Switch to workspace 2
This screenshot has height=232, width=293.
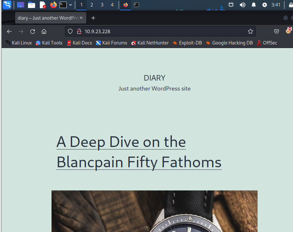(x=91, y=5)
